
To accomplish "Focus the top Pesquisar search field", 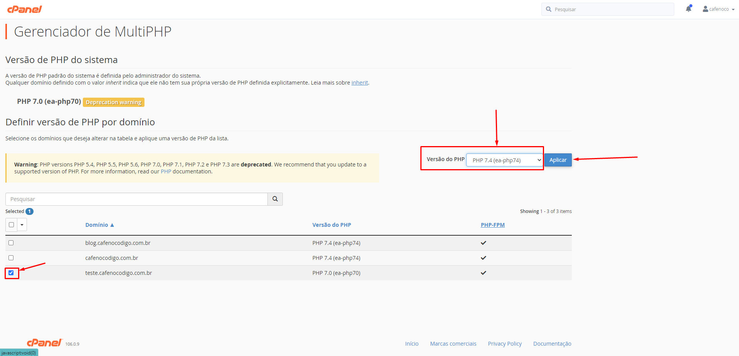I will click(x=608, y=9).
